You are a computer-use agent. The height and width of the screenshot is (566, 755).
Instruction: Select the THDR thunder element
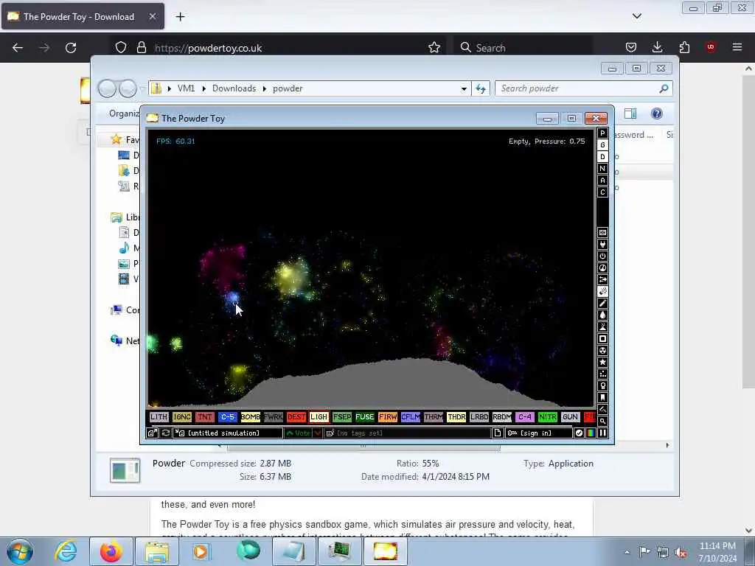coord(456,417)
